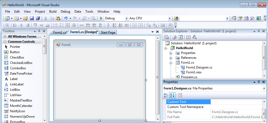The width and height of the screenshot is (268, 123).
Task: Open Solution Explorer from the toolbar icon
Action: pyautogui.click(x=234, y=18)
